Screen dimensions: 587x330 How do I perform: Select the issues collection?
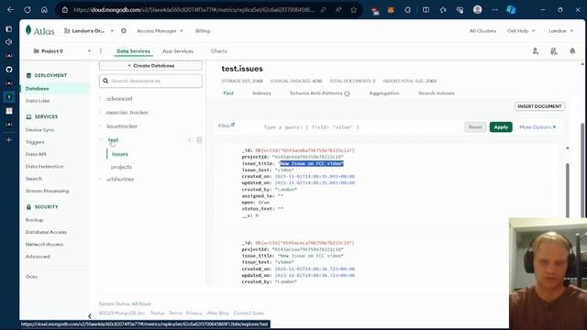tap(120, 154)
